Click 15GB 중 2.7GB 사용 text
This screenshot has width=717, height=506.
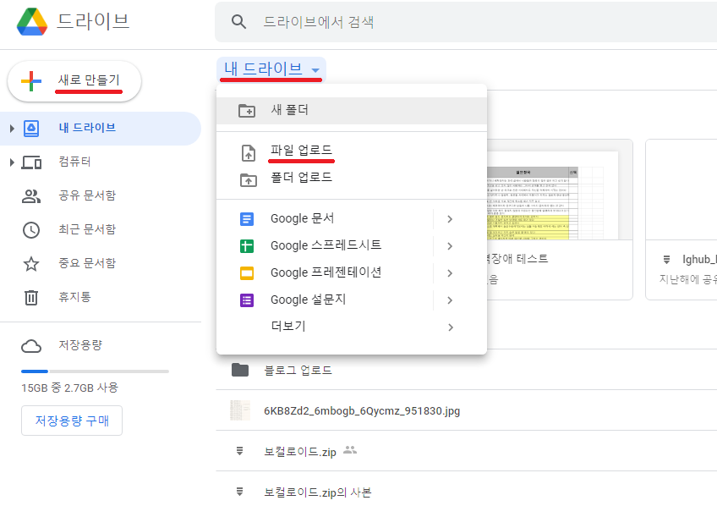click(x=69, y=388)
